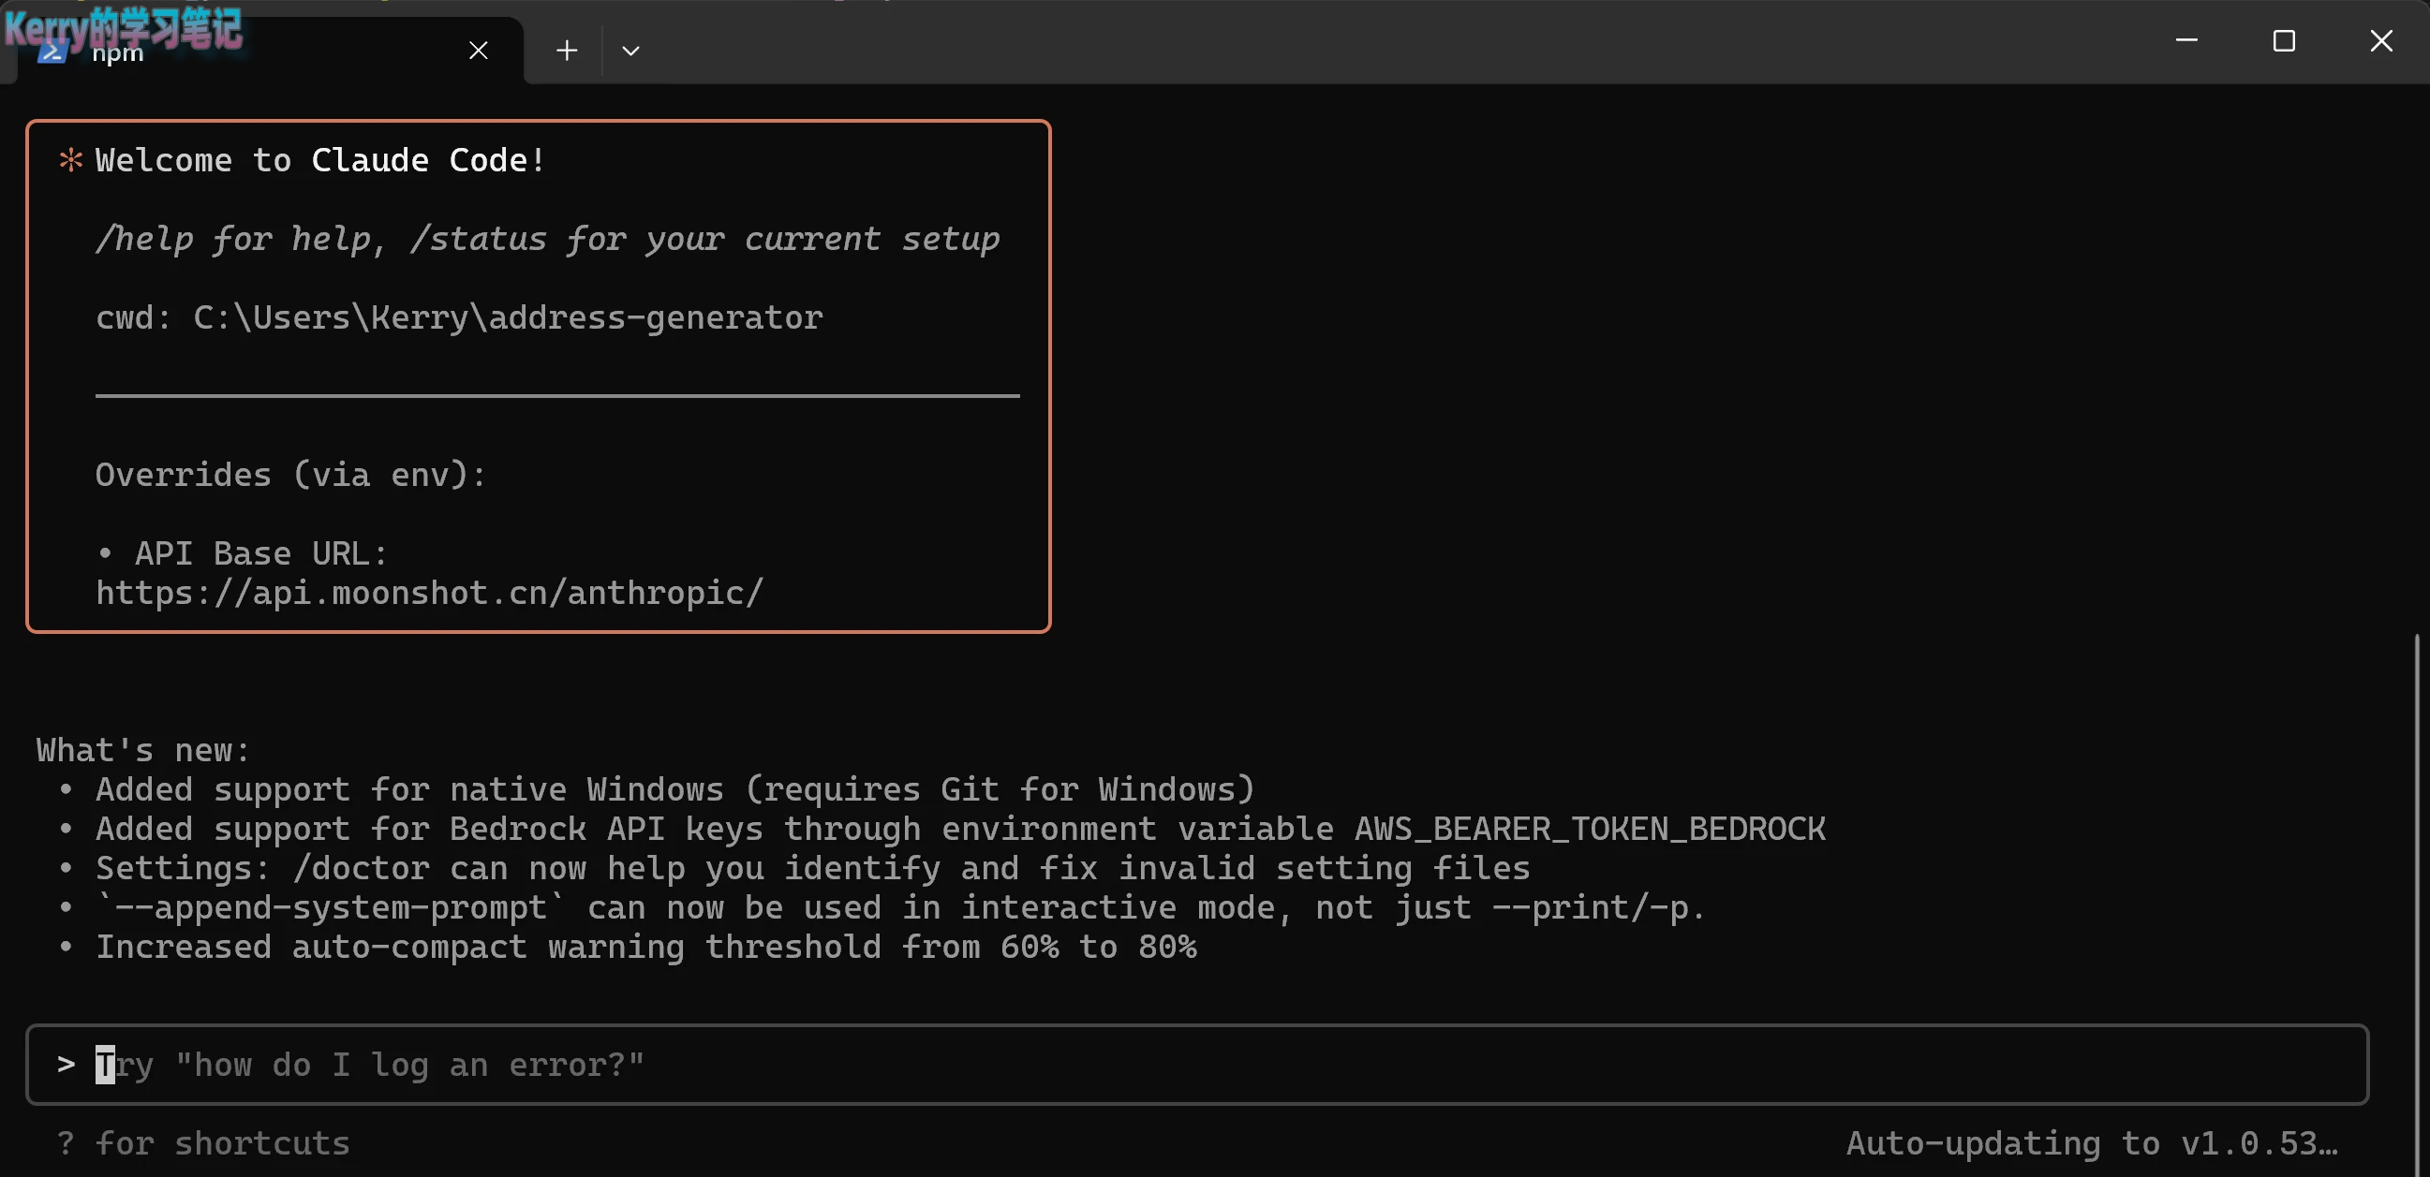Click the "/doctor" settings line

812,869
